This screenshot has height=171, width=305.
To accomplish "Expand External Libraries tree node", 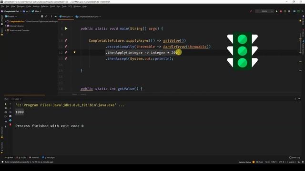I will point(5,26).
